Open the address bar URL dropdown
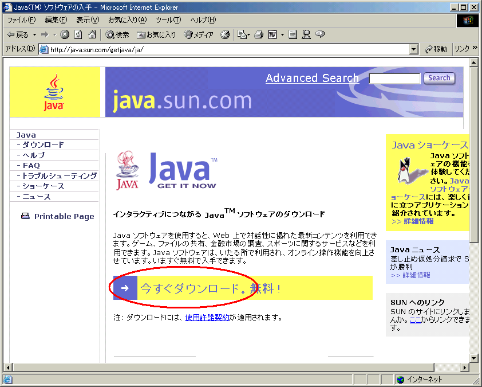Image resolution: width=482 pixels, height=387 pixels. click(x=414, y=49)
